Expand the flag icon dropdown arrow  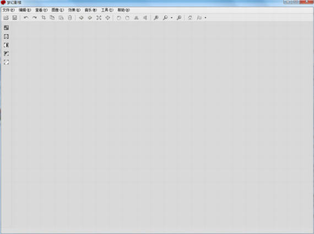tap(205, 18)
